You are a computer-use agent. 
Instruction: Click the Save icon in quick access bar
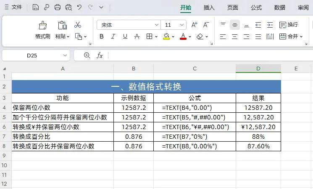(x=36, y=7)
